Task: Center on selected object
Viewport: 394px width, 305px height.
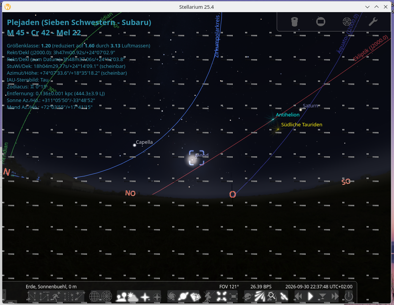Action: click(x=221, y=297)
